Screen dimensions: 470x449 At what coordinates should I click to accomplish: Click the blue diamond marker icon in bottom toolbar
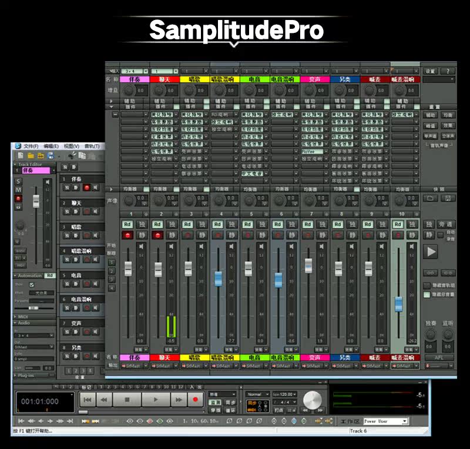click(294, 421)
